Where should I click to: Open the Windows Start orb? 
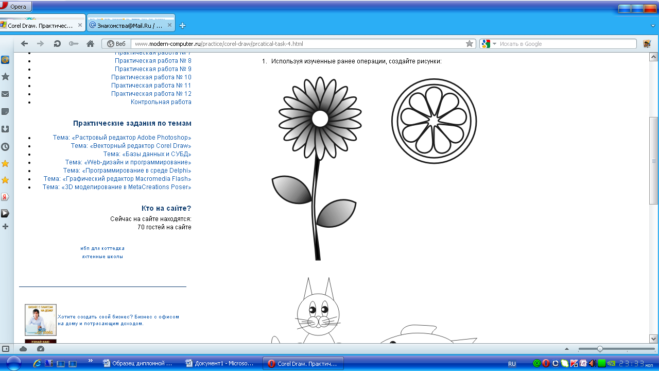pos(14,363)
